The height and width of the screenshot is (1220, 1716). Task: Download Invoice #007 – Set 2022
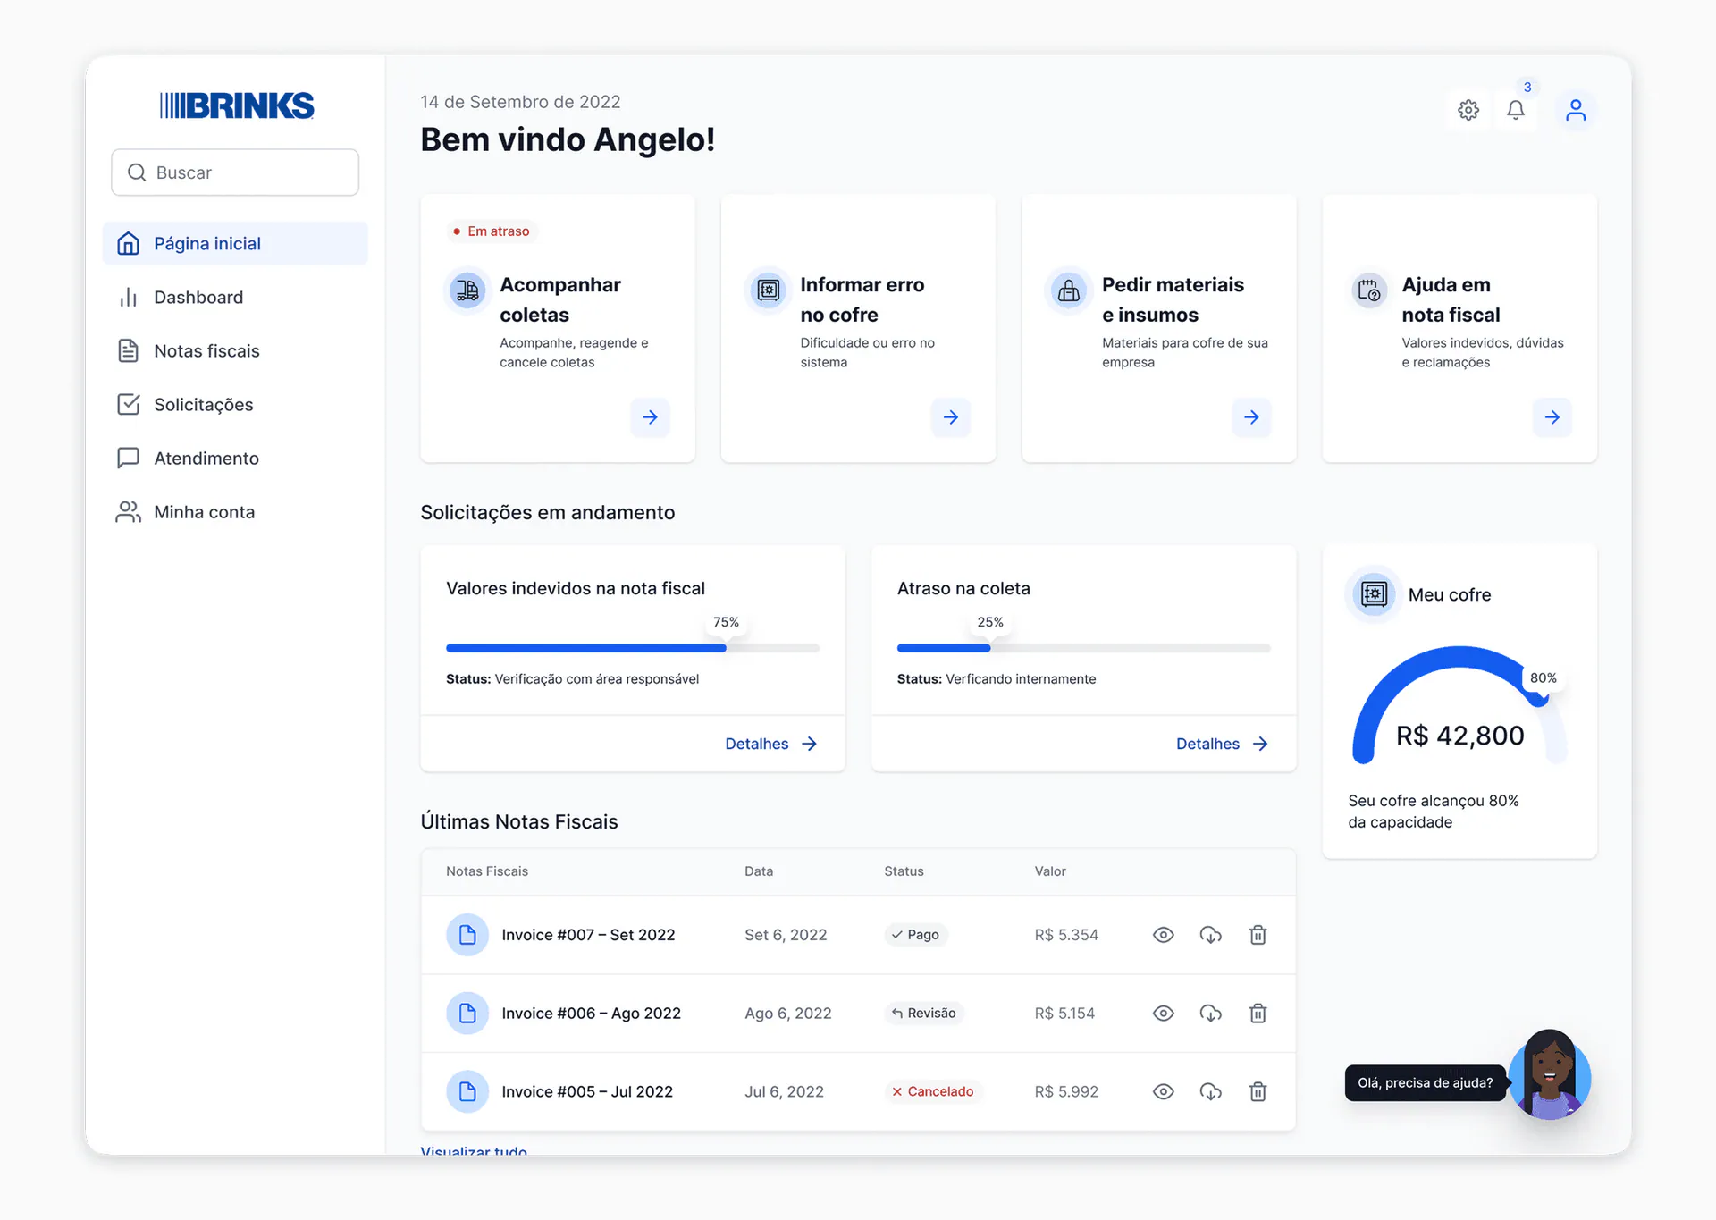(x=1210, y=935)
